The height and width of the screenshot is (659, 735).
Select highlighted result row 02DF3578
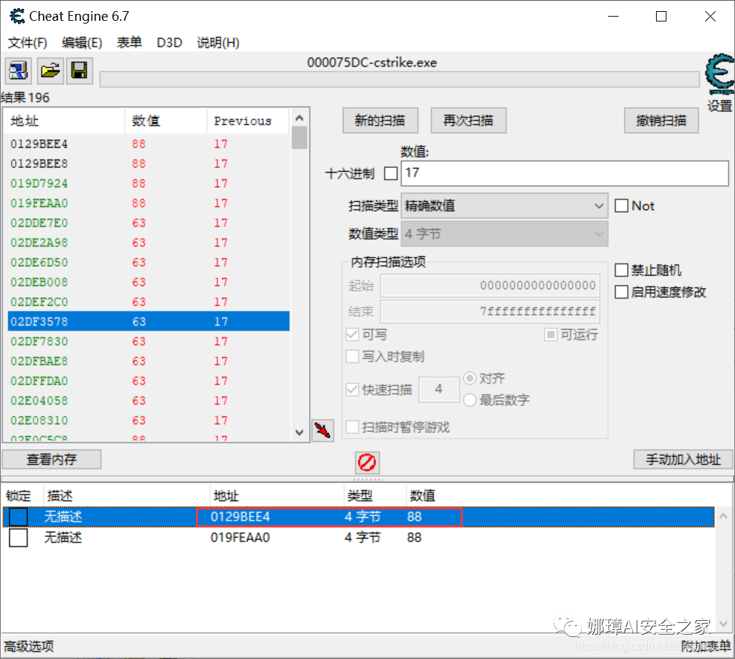(149, 322)
